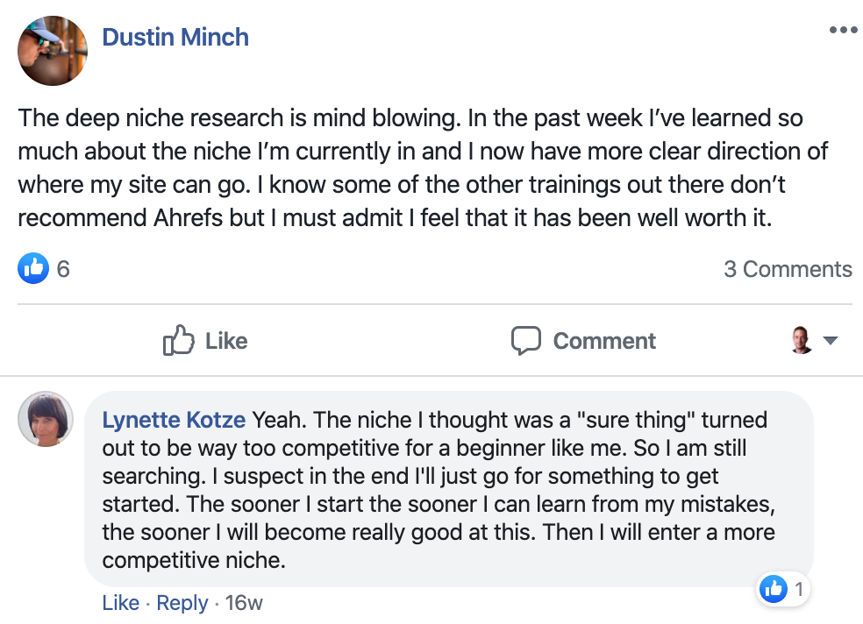863x624 pixels.
Task: Open the "3 Comments" link
Action: [x=788, y=269]
